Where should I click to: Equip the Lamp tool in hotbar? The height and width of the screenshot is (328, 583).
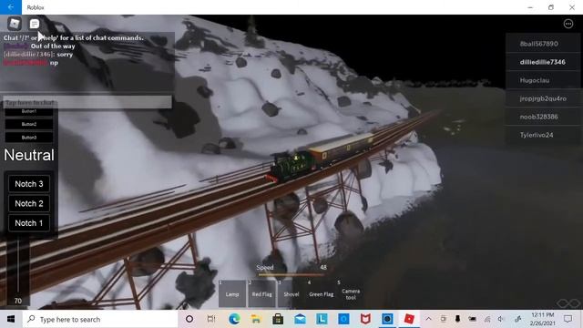pyautogui.click(x=232, y=293)
